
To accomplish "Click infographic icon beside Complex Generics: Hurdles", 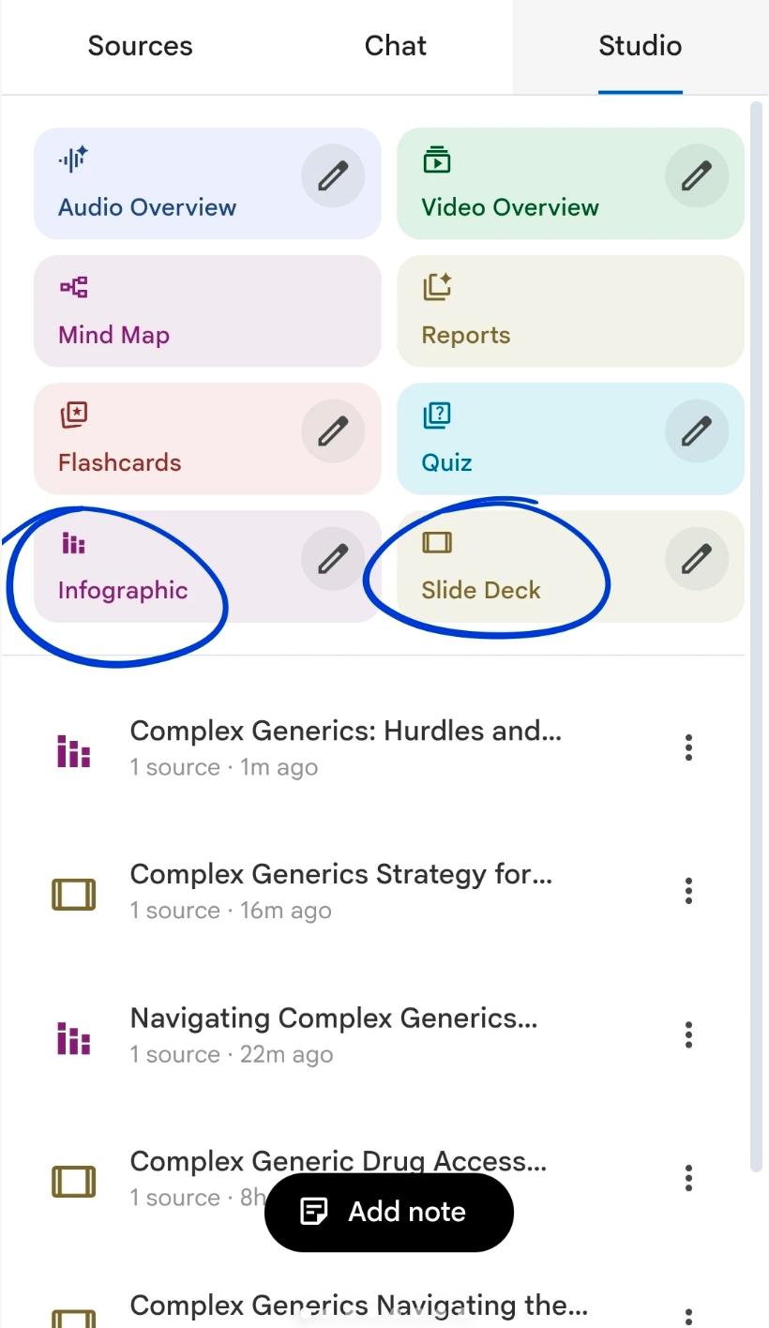I will 74,752.
